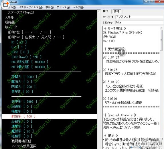This screenshot has width=164, height=149.
Task: Select the 防御力 [ 200 ] row
Action: tap(23, 87)
